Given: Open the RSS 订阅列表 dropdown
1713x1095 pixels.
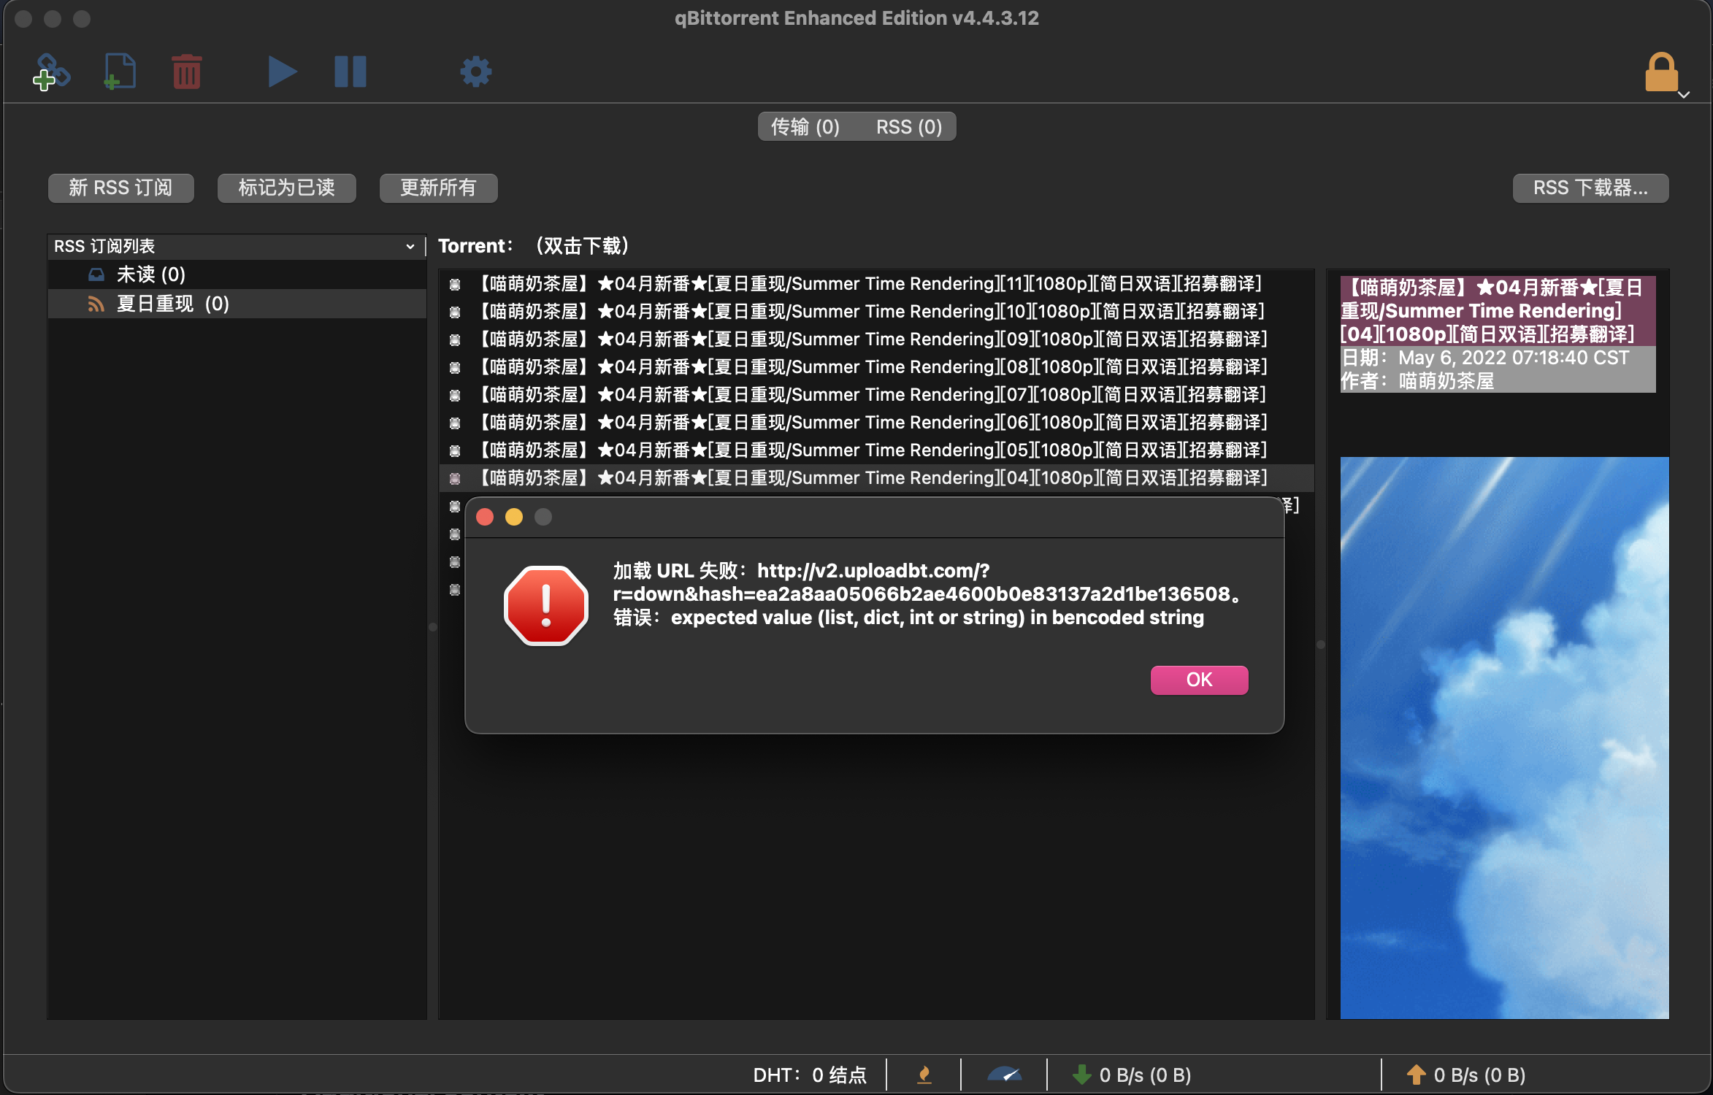Looking at the screenshot, I should point(410,246).
